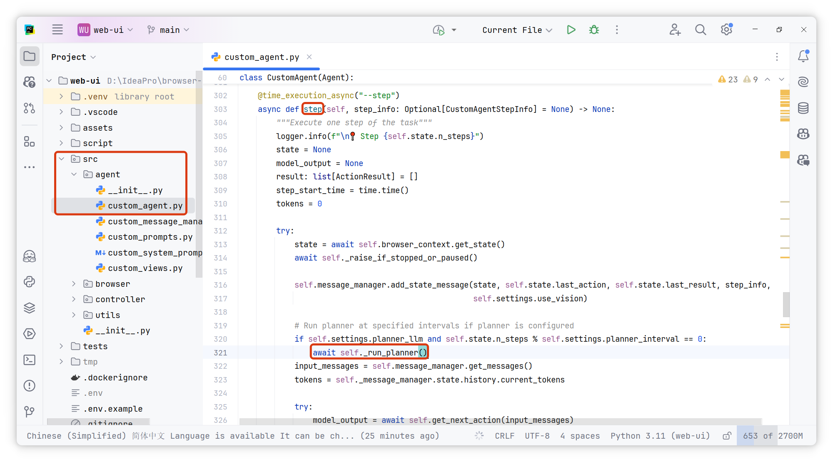833x462 pixels.
Task: Expand the controller folder
Action: tap(74, 299)
